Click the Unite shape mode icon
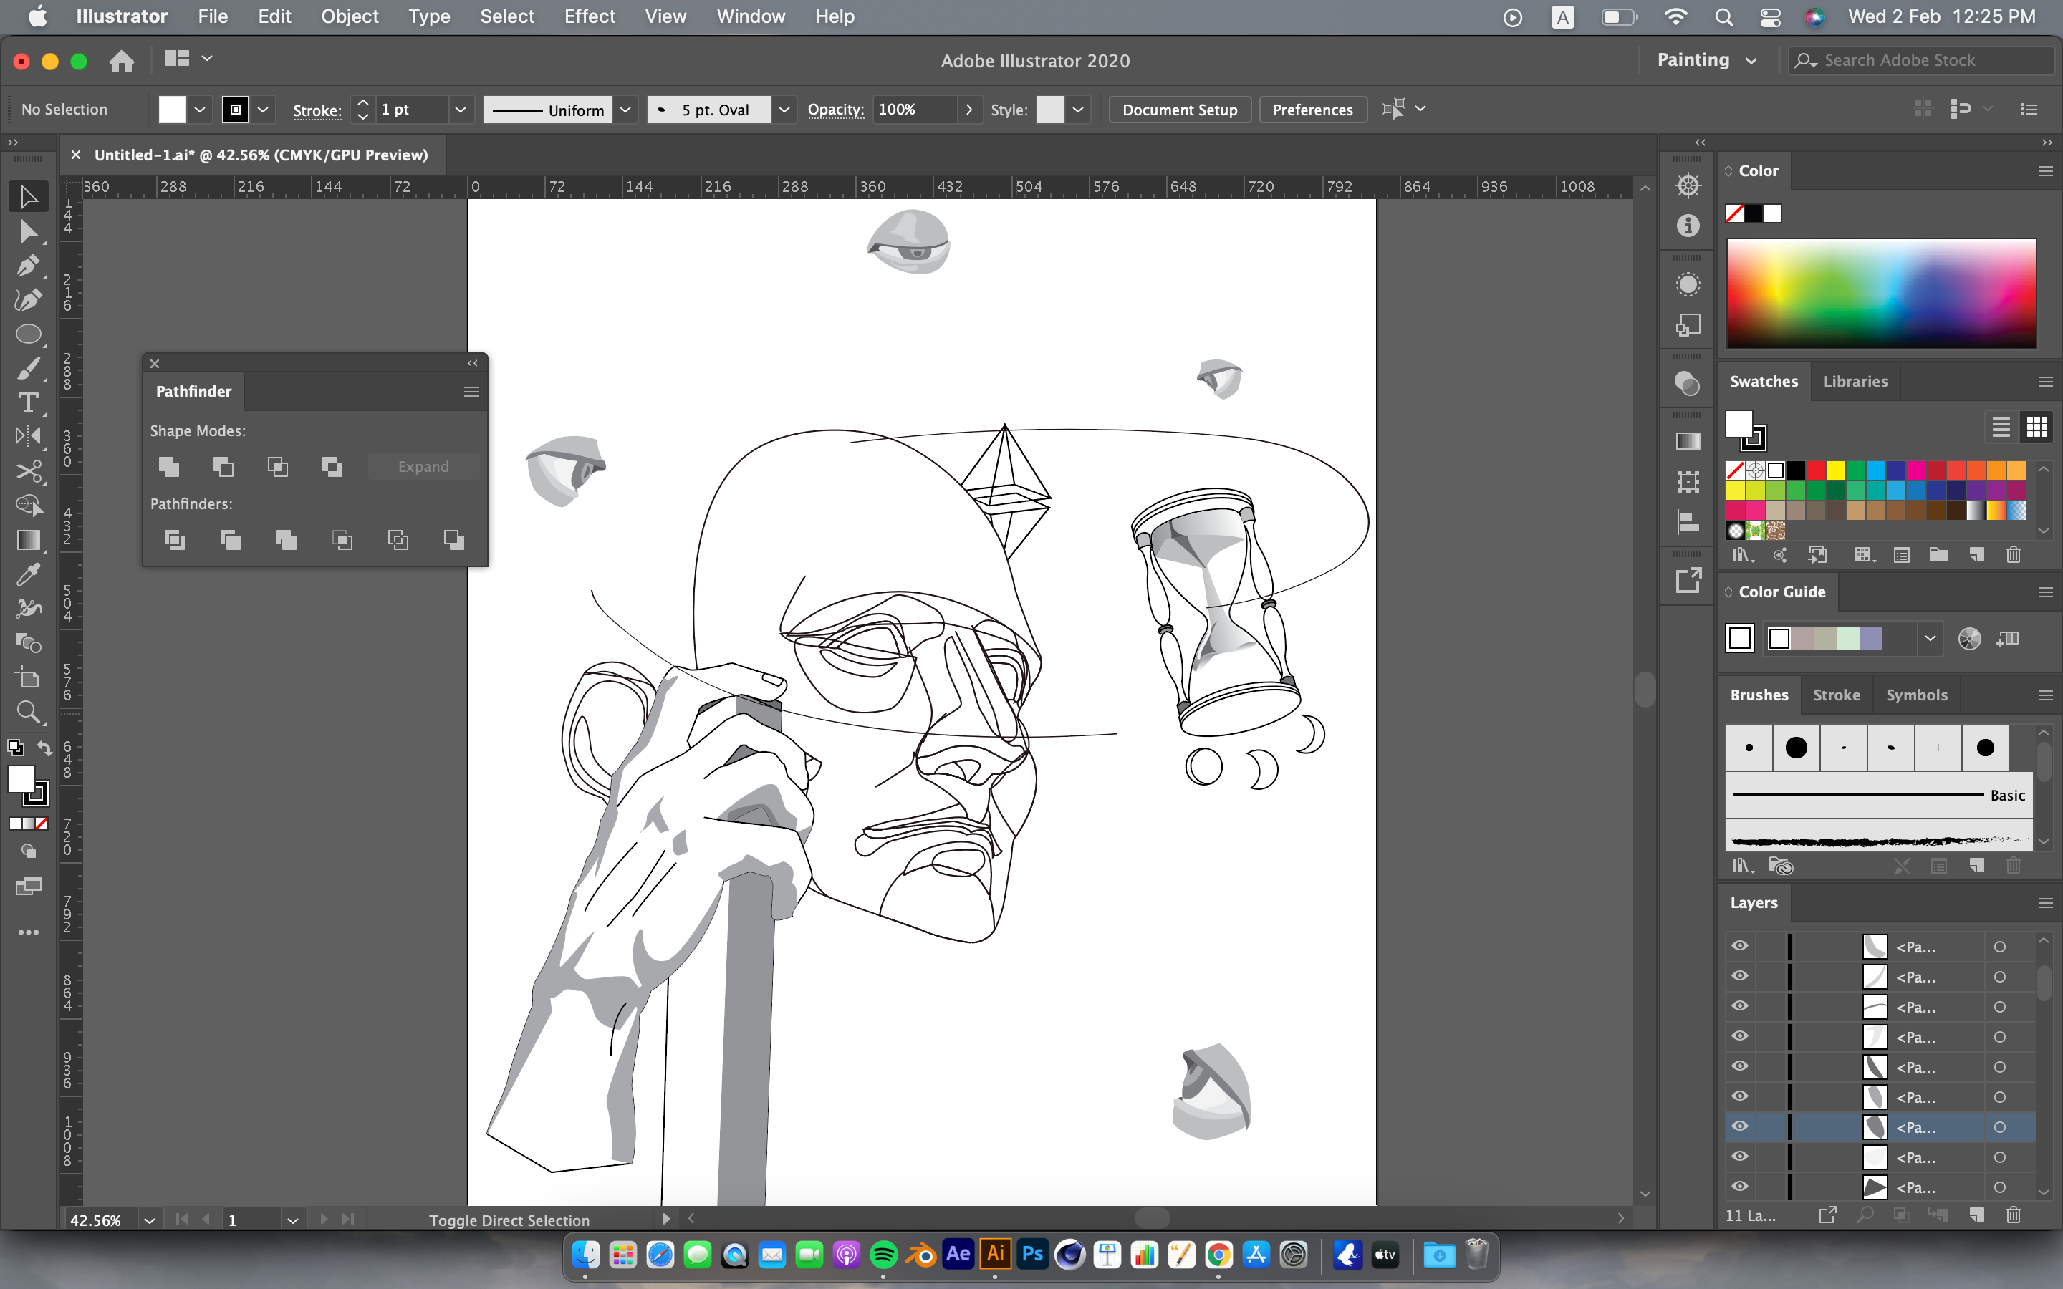Image resolution: width=2063 pixels, height=1289 pixels. [x=169, y=466]
